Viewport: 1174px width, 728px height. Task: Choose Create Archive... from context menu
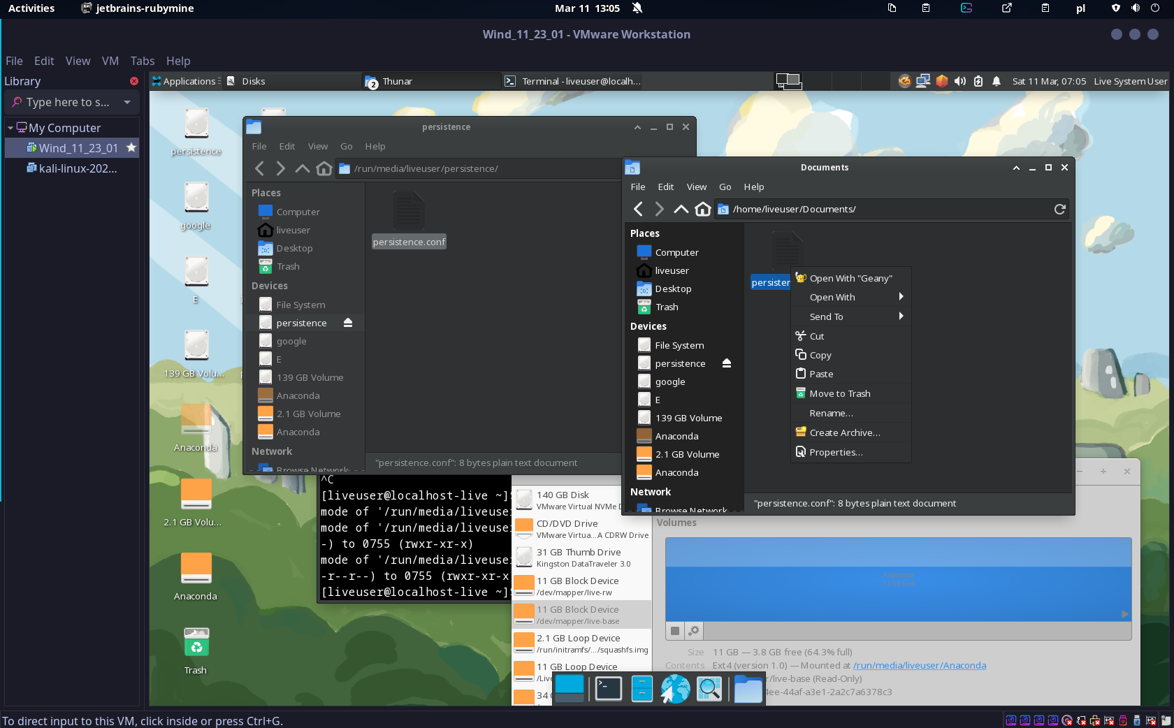[851, 432]
